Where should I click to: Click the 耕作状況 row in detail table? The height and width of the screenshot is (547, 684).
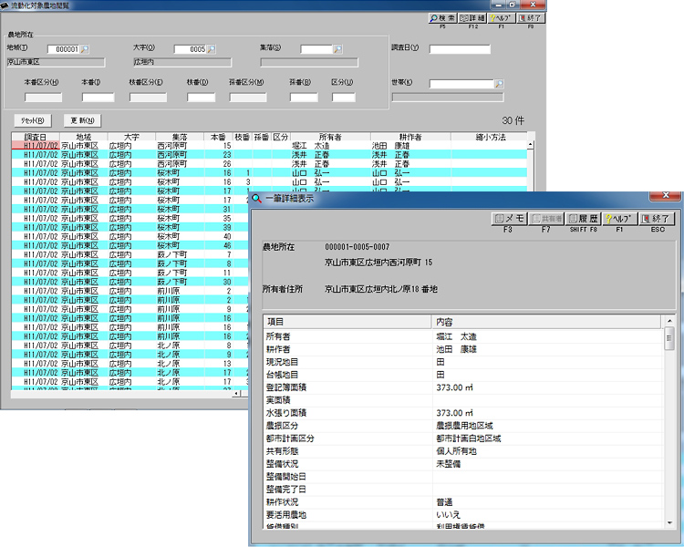point(463,502)
